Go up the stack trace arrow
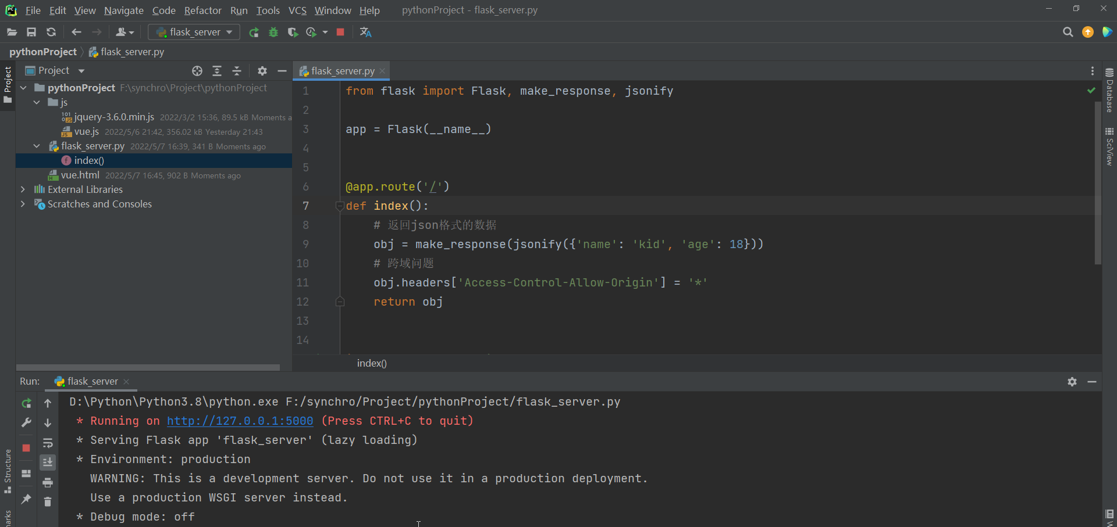The height and width of the screenshot is (527, 1117). pos(48,403)
